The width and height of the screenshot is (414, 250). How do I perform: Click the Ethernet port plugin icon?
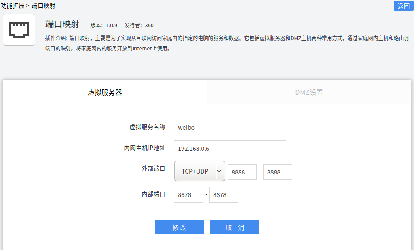click(x=19, y=29)
